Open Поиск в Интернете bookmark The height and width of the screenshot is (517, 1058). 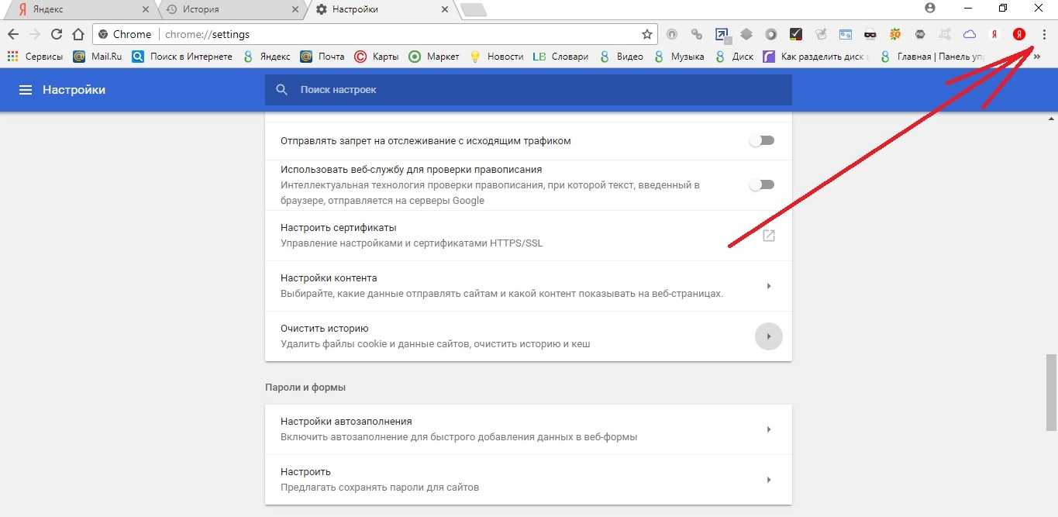pyautogui.click(x=182, y=57)
